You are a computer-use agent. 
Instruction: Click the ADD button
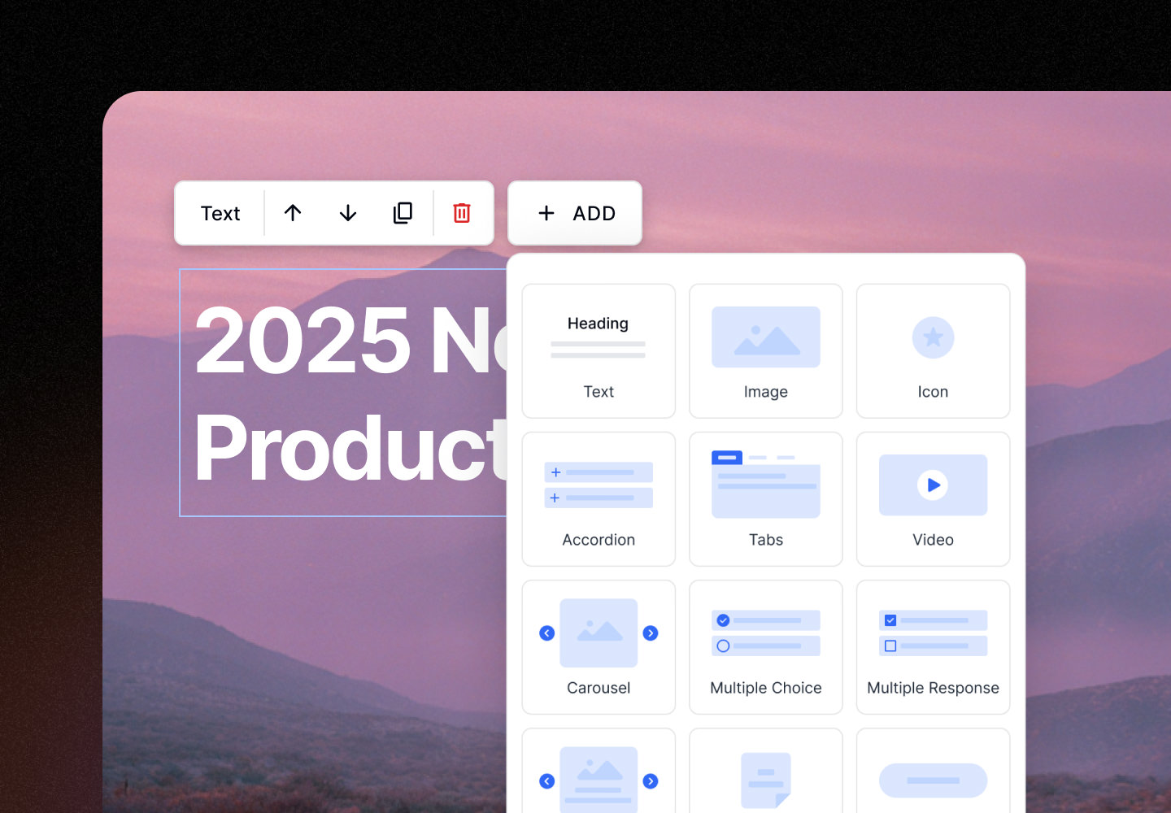point(575,213)
